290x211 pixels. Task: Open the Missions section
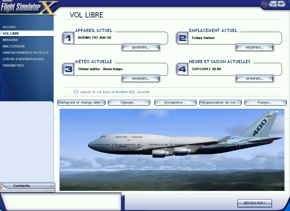(10, 40)
